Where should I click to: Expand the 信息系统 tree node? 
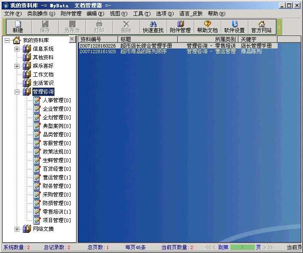tap(17, 49)
